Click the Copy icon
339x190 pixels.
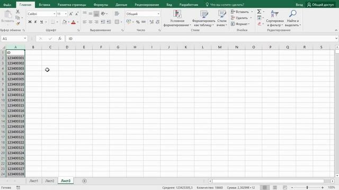(x=17, y=17)
